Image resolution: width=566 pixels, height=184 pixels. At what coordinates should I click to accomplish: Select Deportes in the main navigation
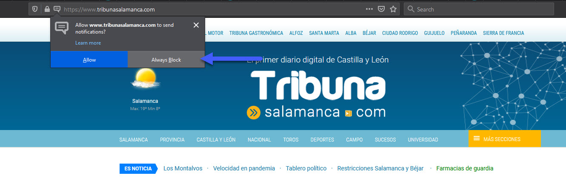click(x=322, y=139)
